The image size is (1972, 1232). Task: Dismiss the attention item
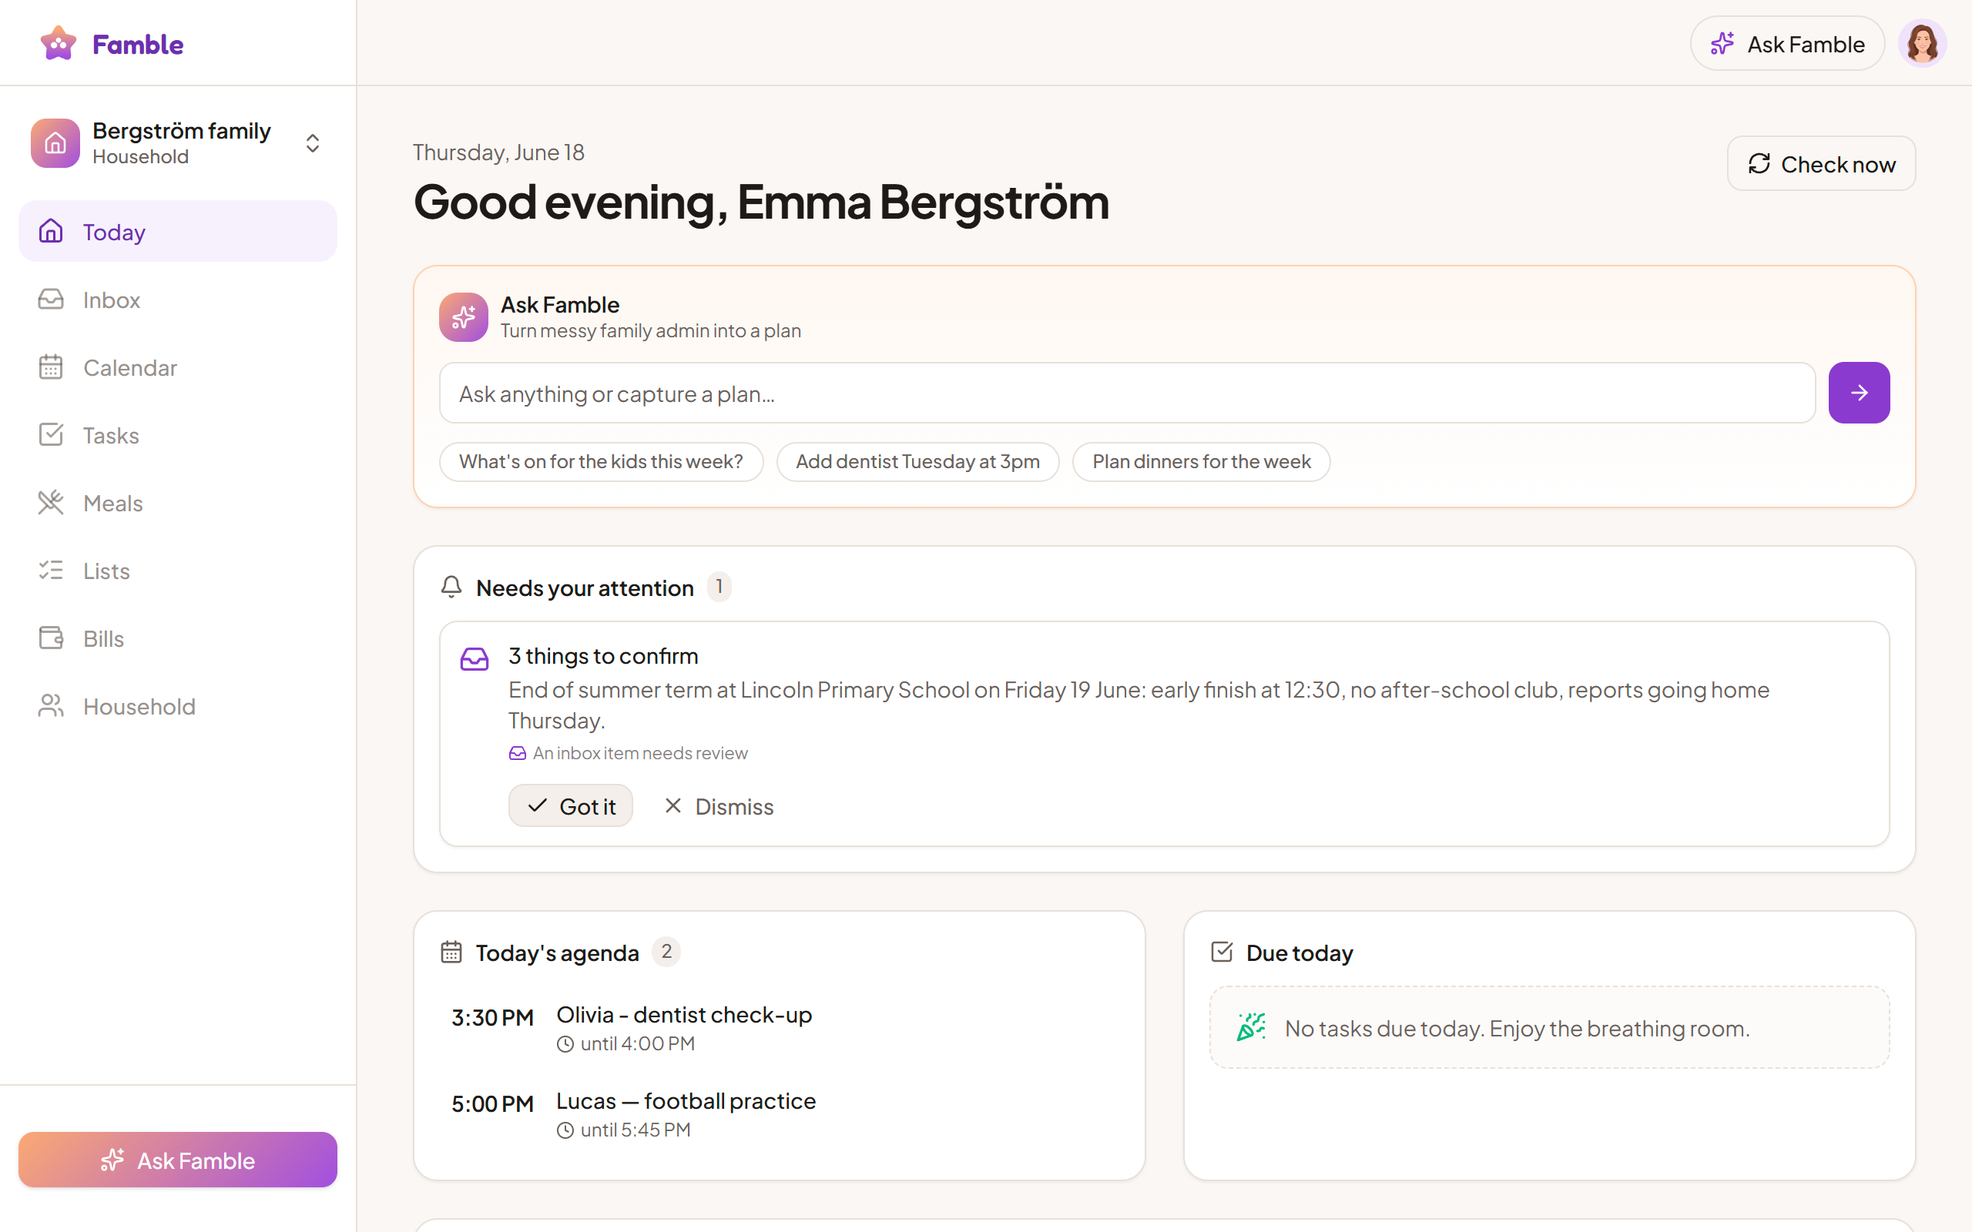(719, 806)
